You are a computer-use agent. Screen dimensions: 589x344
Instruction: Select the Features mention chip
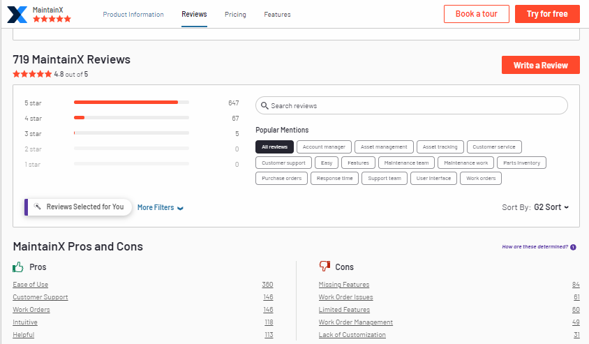click(359, 163)
